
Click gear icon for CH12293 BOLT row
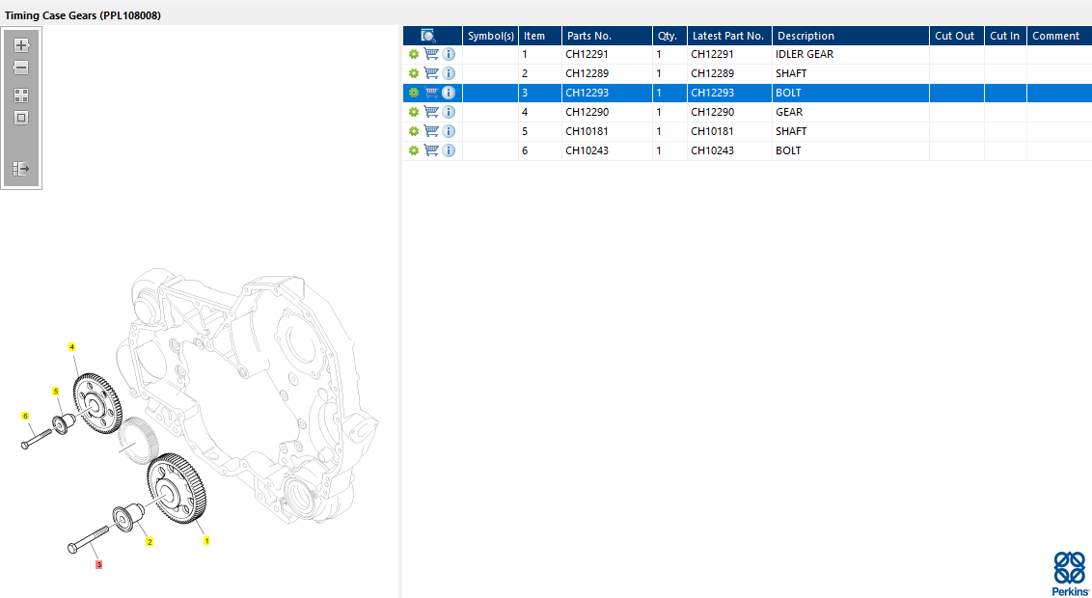click(x=414, y=93)
